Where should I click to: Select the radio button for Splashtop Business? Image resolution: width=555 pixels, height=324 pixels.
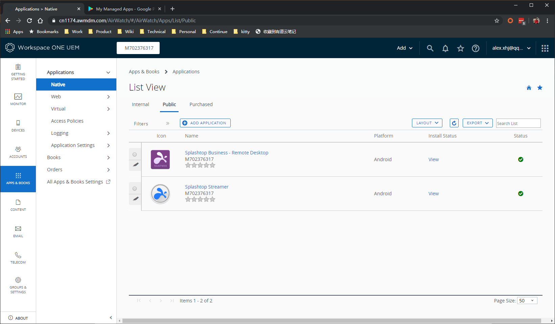click(135, 154)
